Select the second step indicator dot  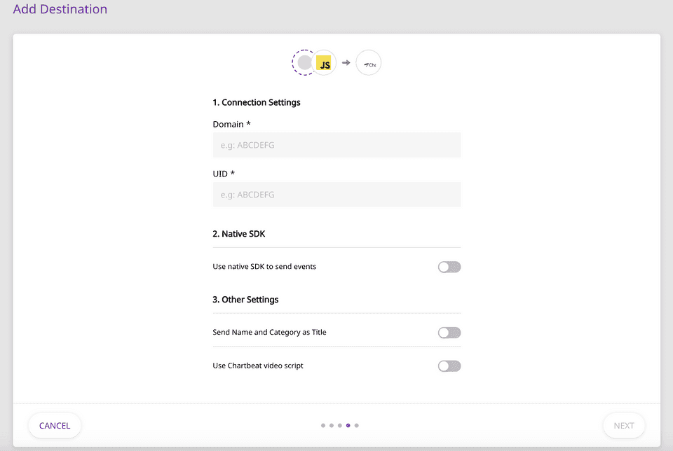click(332, 425)
